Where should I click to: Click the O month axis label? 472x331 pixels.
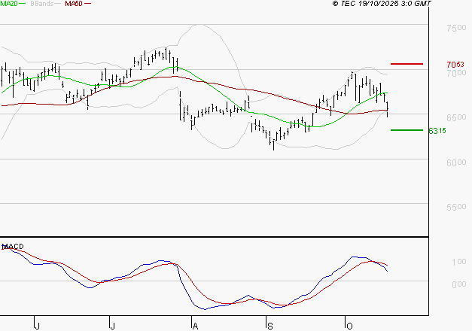349,326
